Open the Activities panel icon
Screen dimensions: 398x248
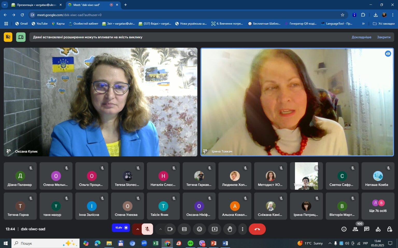(378, 229)
